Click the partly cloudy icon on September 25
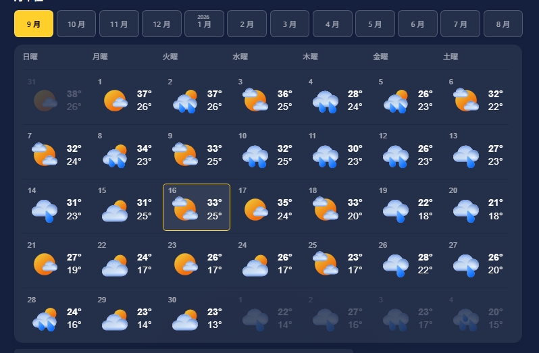The image size is (539, 353). 325,263
